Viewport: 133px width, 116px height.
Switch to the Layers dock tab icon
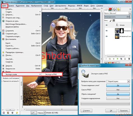(106, 9)
